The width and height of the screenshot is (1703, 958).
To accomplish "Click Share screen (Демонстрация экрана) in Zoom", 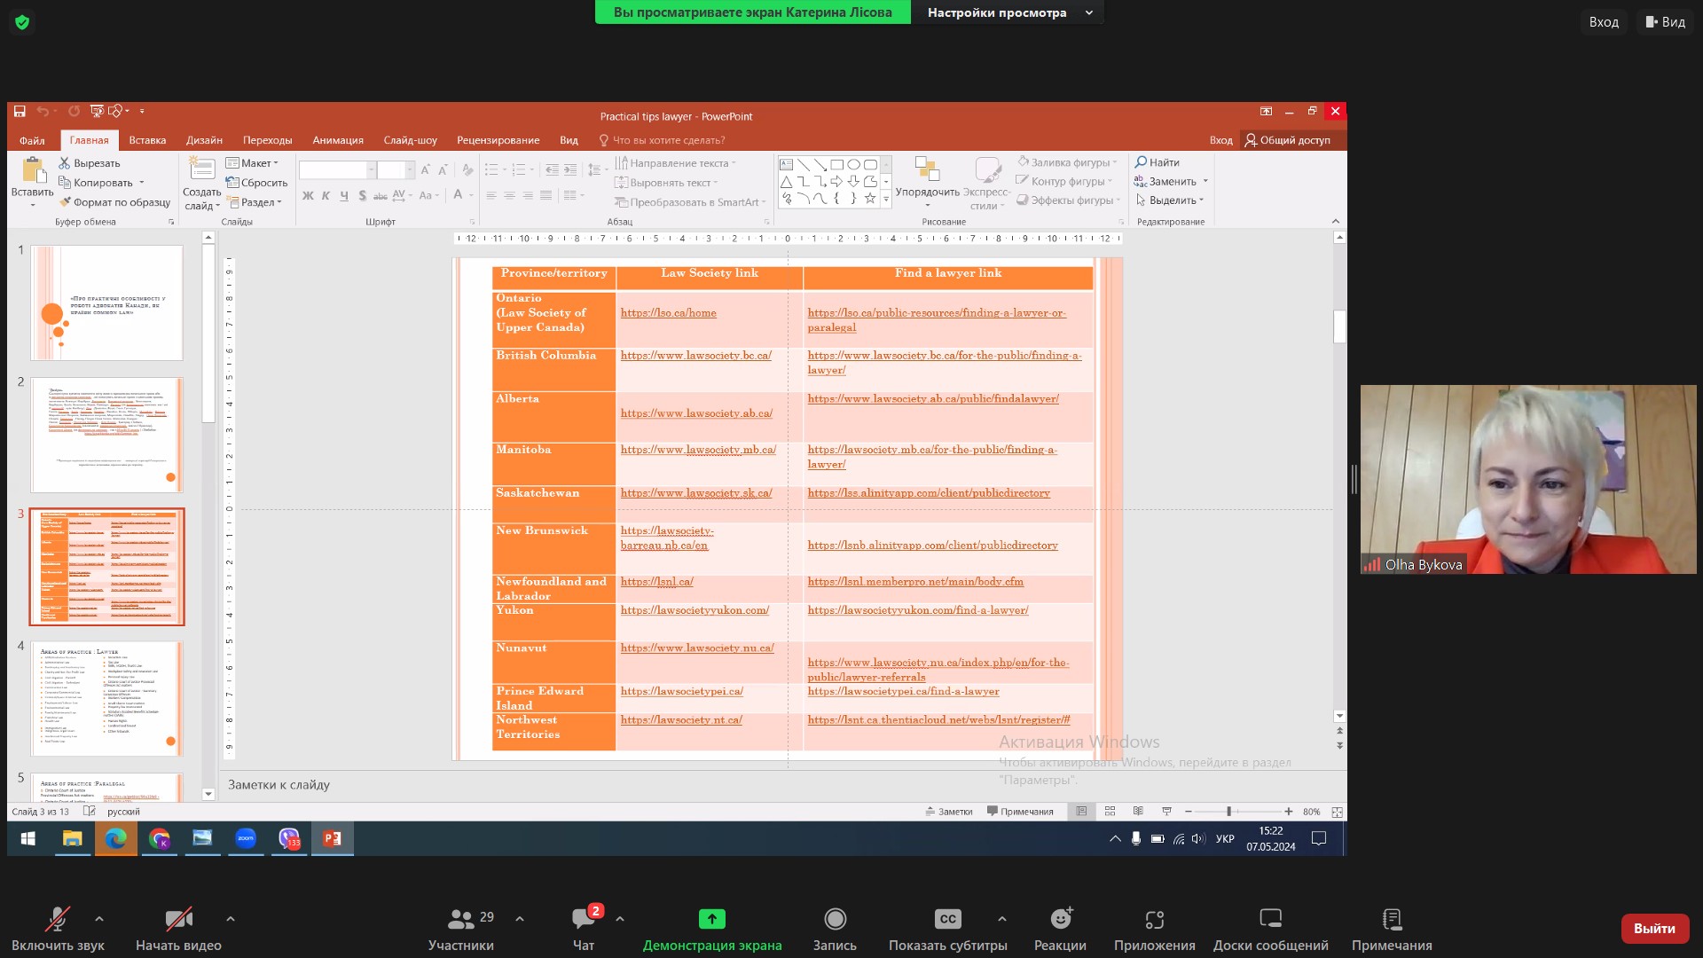I will 712,929.
